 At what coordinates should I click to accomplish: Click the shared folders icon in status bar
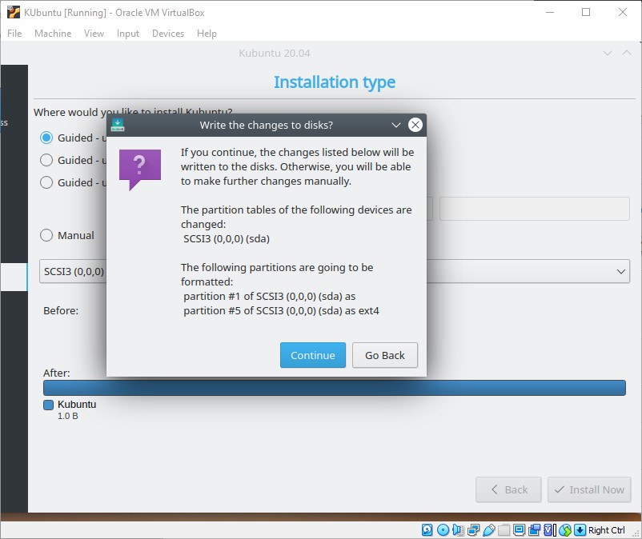[x=504, y=530]
